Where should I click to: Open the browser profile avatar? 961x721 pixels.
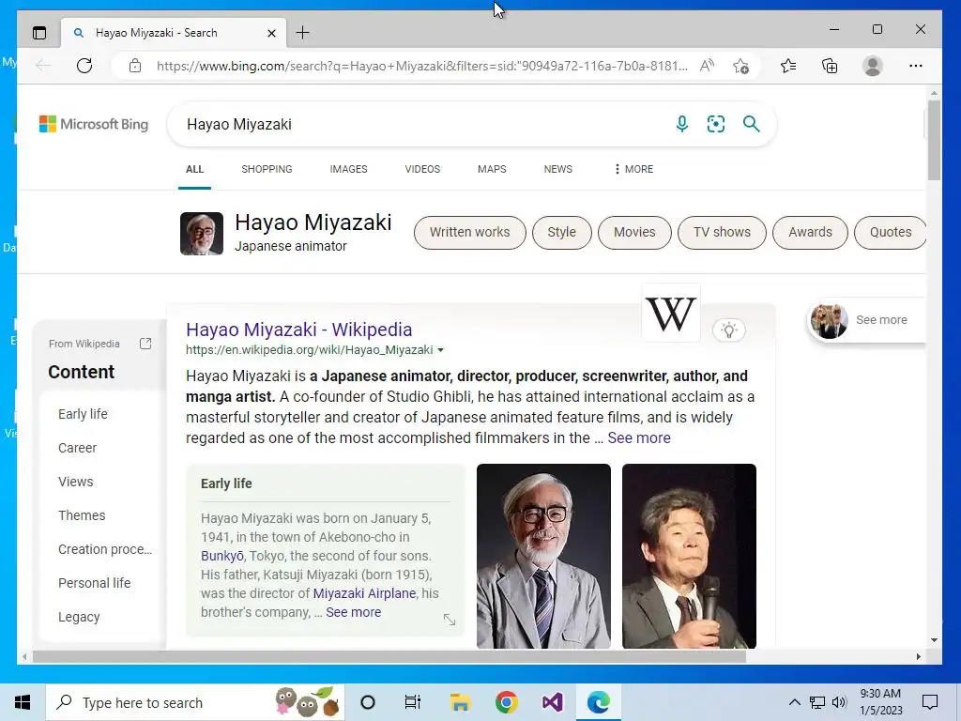click(872, 66)
